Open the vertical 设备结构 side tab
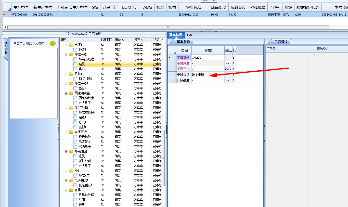 pos(6,48)
